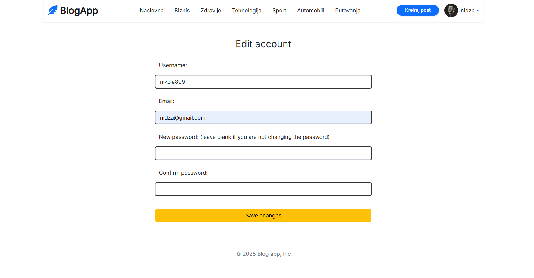
Task: Open the Sport category
Action: tap(279, 11)
